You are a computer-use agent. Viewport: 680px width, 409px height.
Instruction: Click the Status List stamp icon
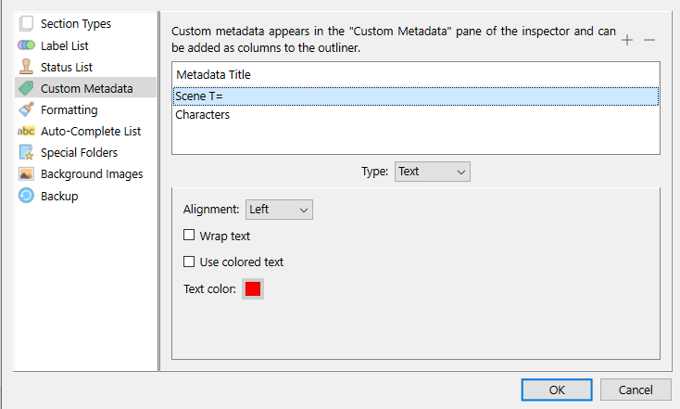(x=26, y=67)
